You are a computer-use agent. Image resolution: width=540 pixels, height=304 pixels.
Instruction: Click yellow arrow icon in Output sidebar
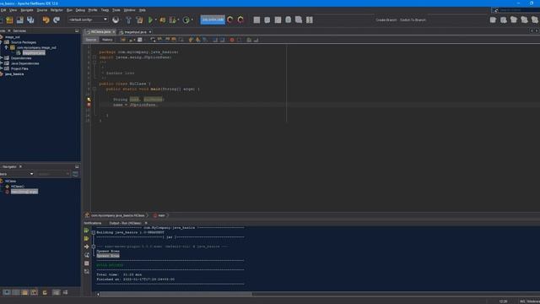click(x=86, y=247)
